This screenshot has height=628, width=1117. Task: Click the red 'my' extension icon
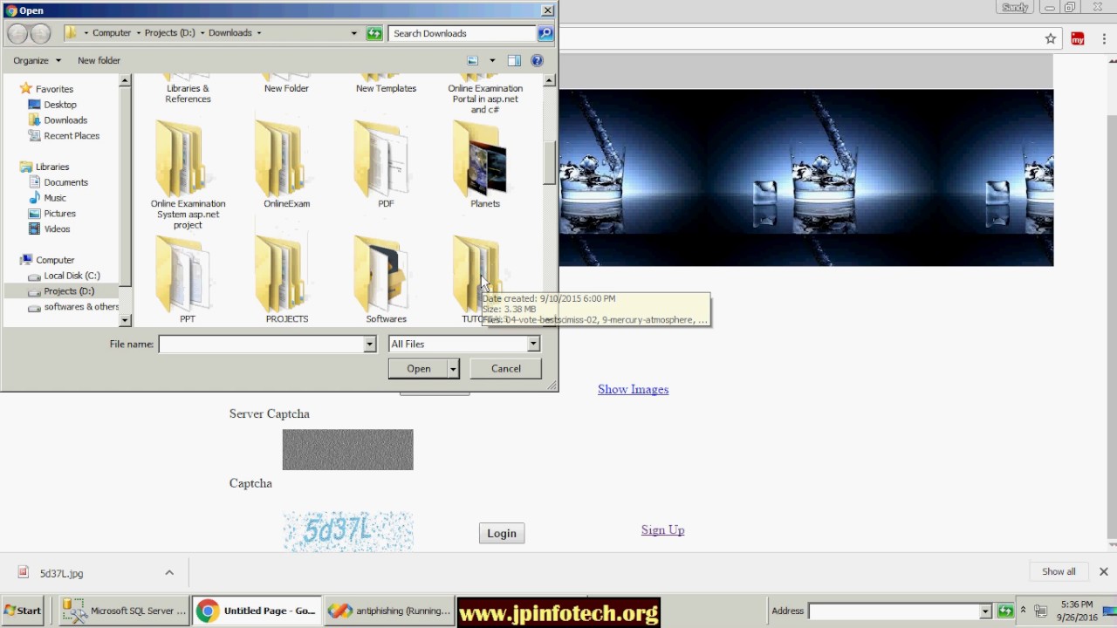(1078, 38)
